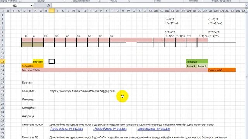Click the (n-1)*n label in row 6
248x139 pixels.
[x=180, y=36]
